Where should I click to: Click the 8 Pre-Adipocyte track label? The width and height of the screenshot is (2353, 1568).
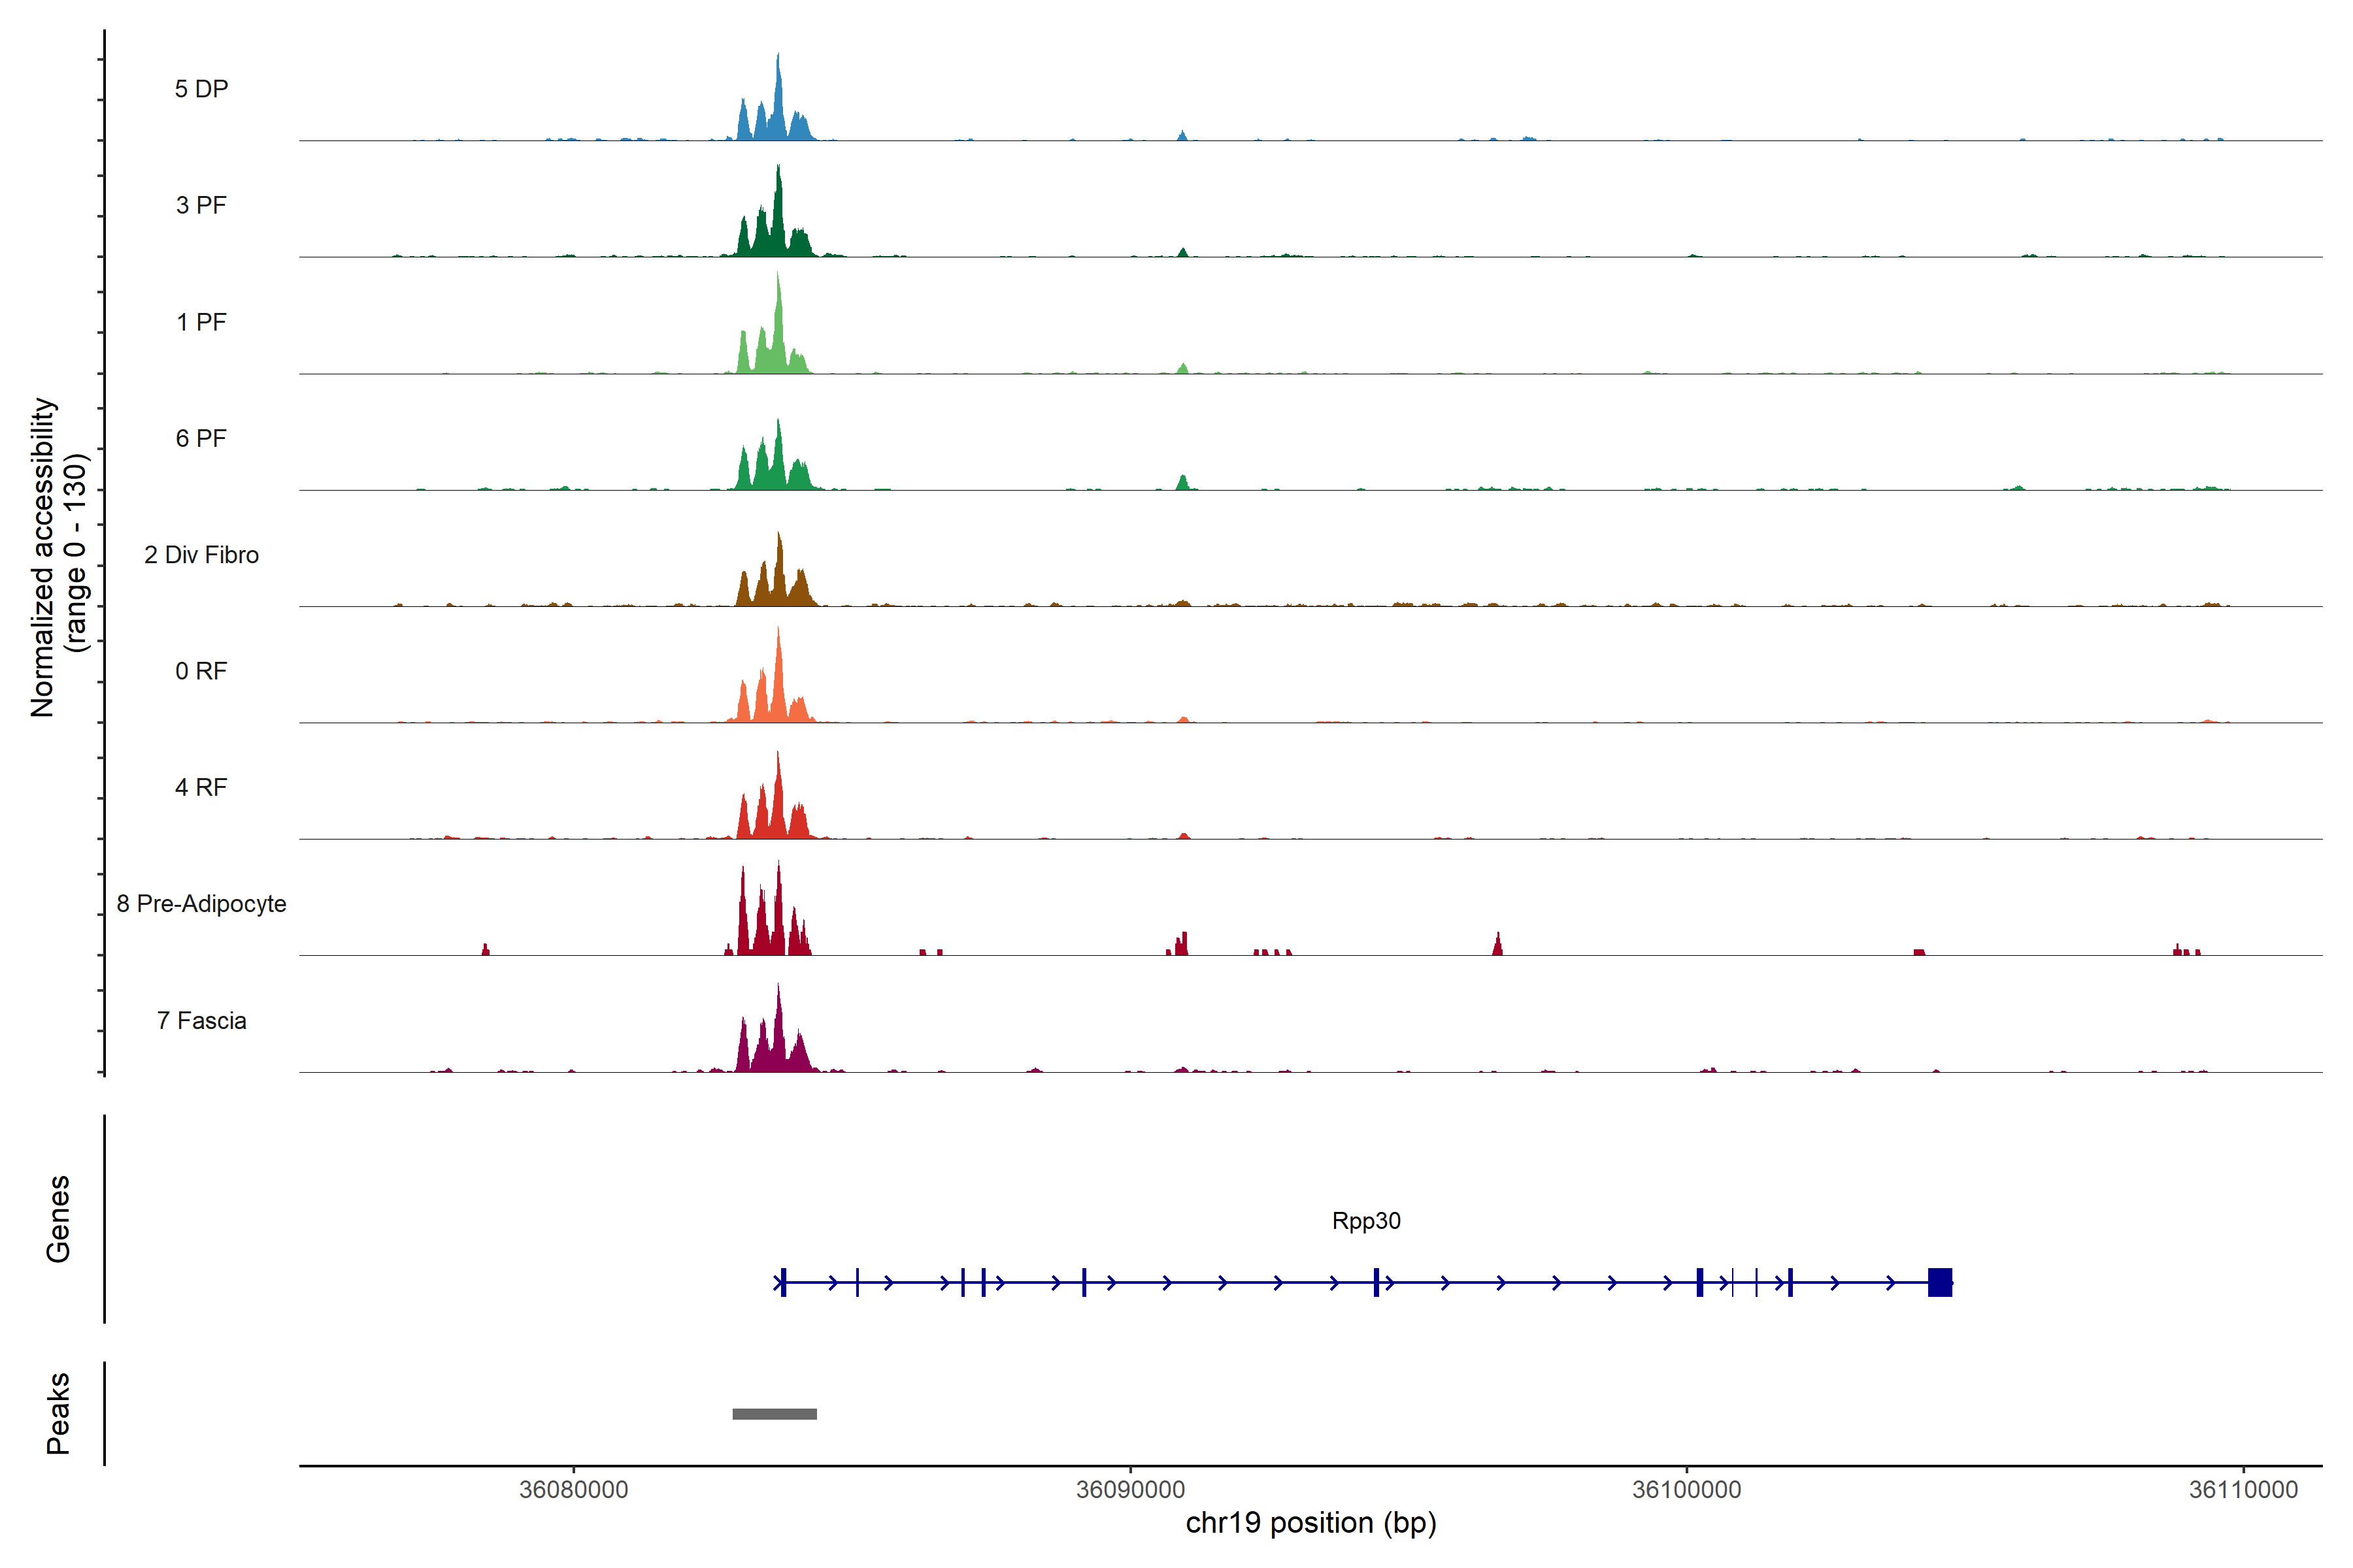click(201, 904)
